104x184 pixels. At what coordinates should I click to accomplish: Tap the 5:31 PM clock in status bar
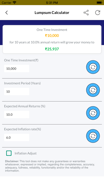pos(52,3)
